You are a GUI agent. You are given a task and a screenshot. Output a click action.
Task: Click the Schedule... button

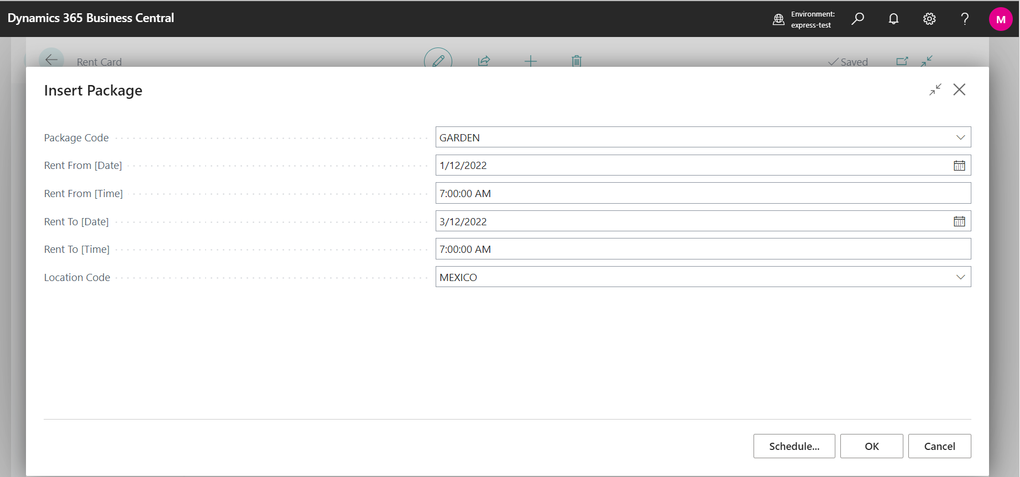pos(794,446)
